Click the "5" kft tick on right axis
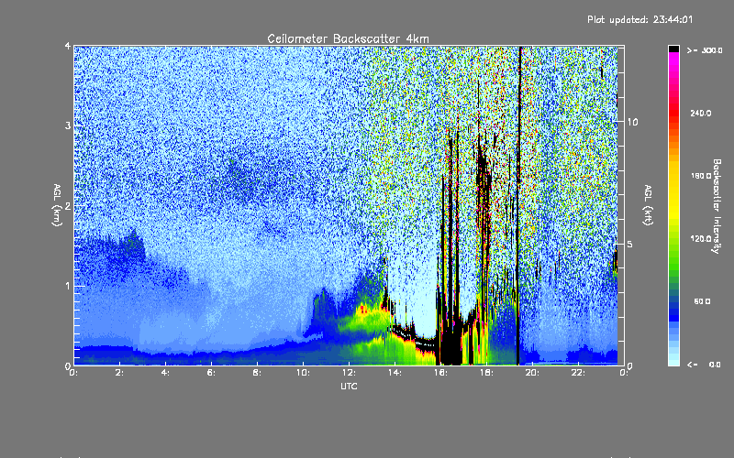 pos(630,245)
